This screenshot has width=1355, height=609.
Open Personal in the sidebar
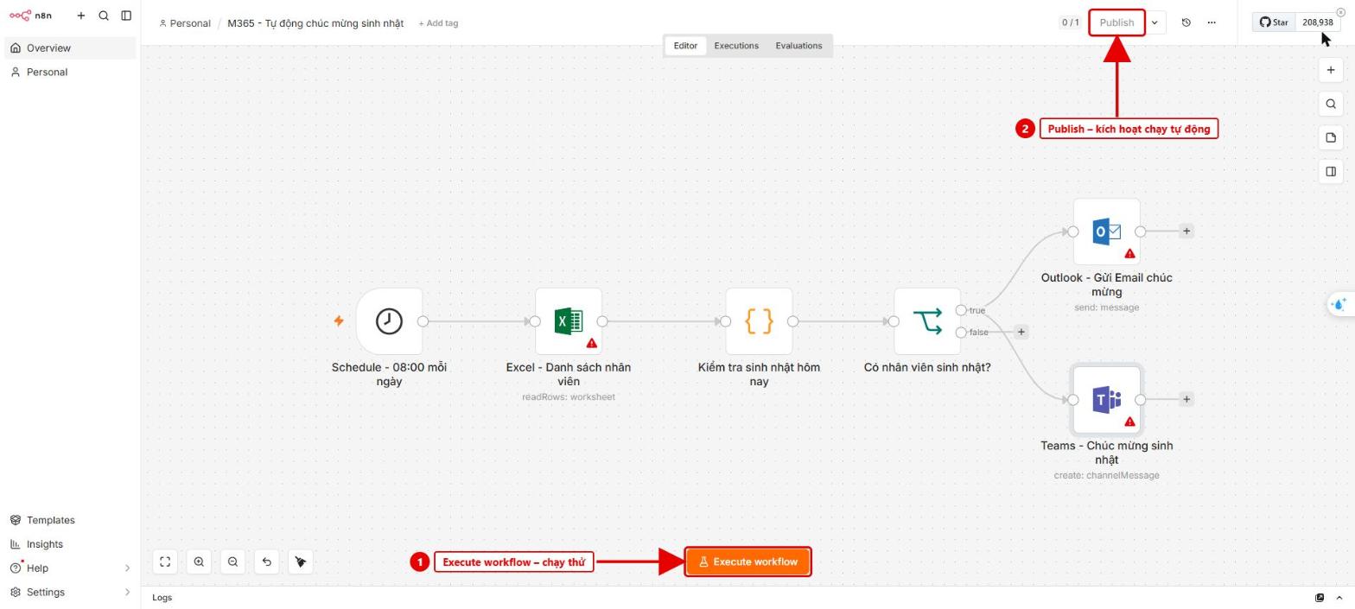pyautogui.click(x=70, y=73)
